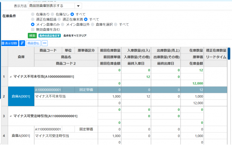Image resolution: width=232 pixels, height=145 pixels.
Task: Open the 表示方法 dropdown arrow
Action: (x=78, y=6)
